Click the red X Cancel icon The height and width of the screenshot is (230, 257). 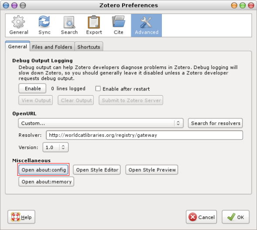click(193, 217)
